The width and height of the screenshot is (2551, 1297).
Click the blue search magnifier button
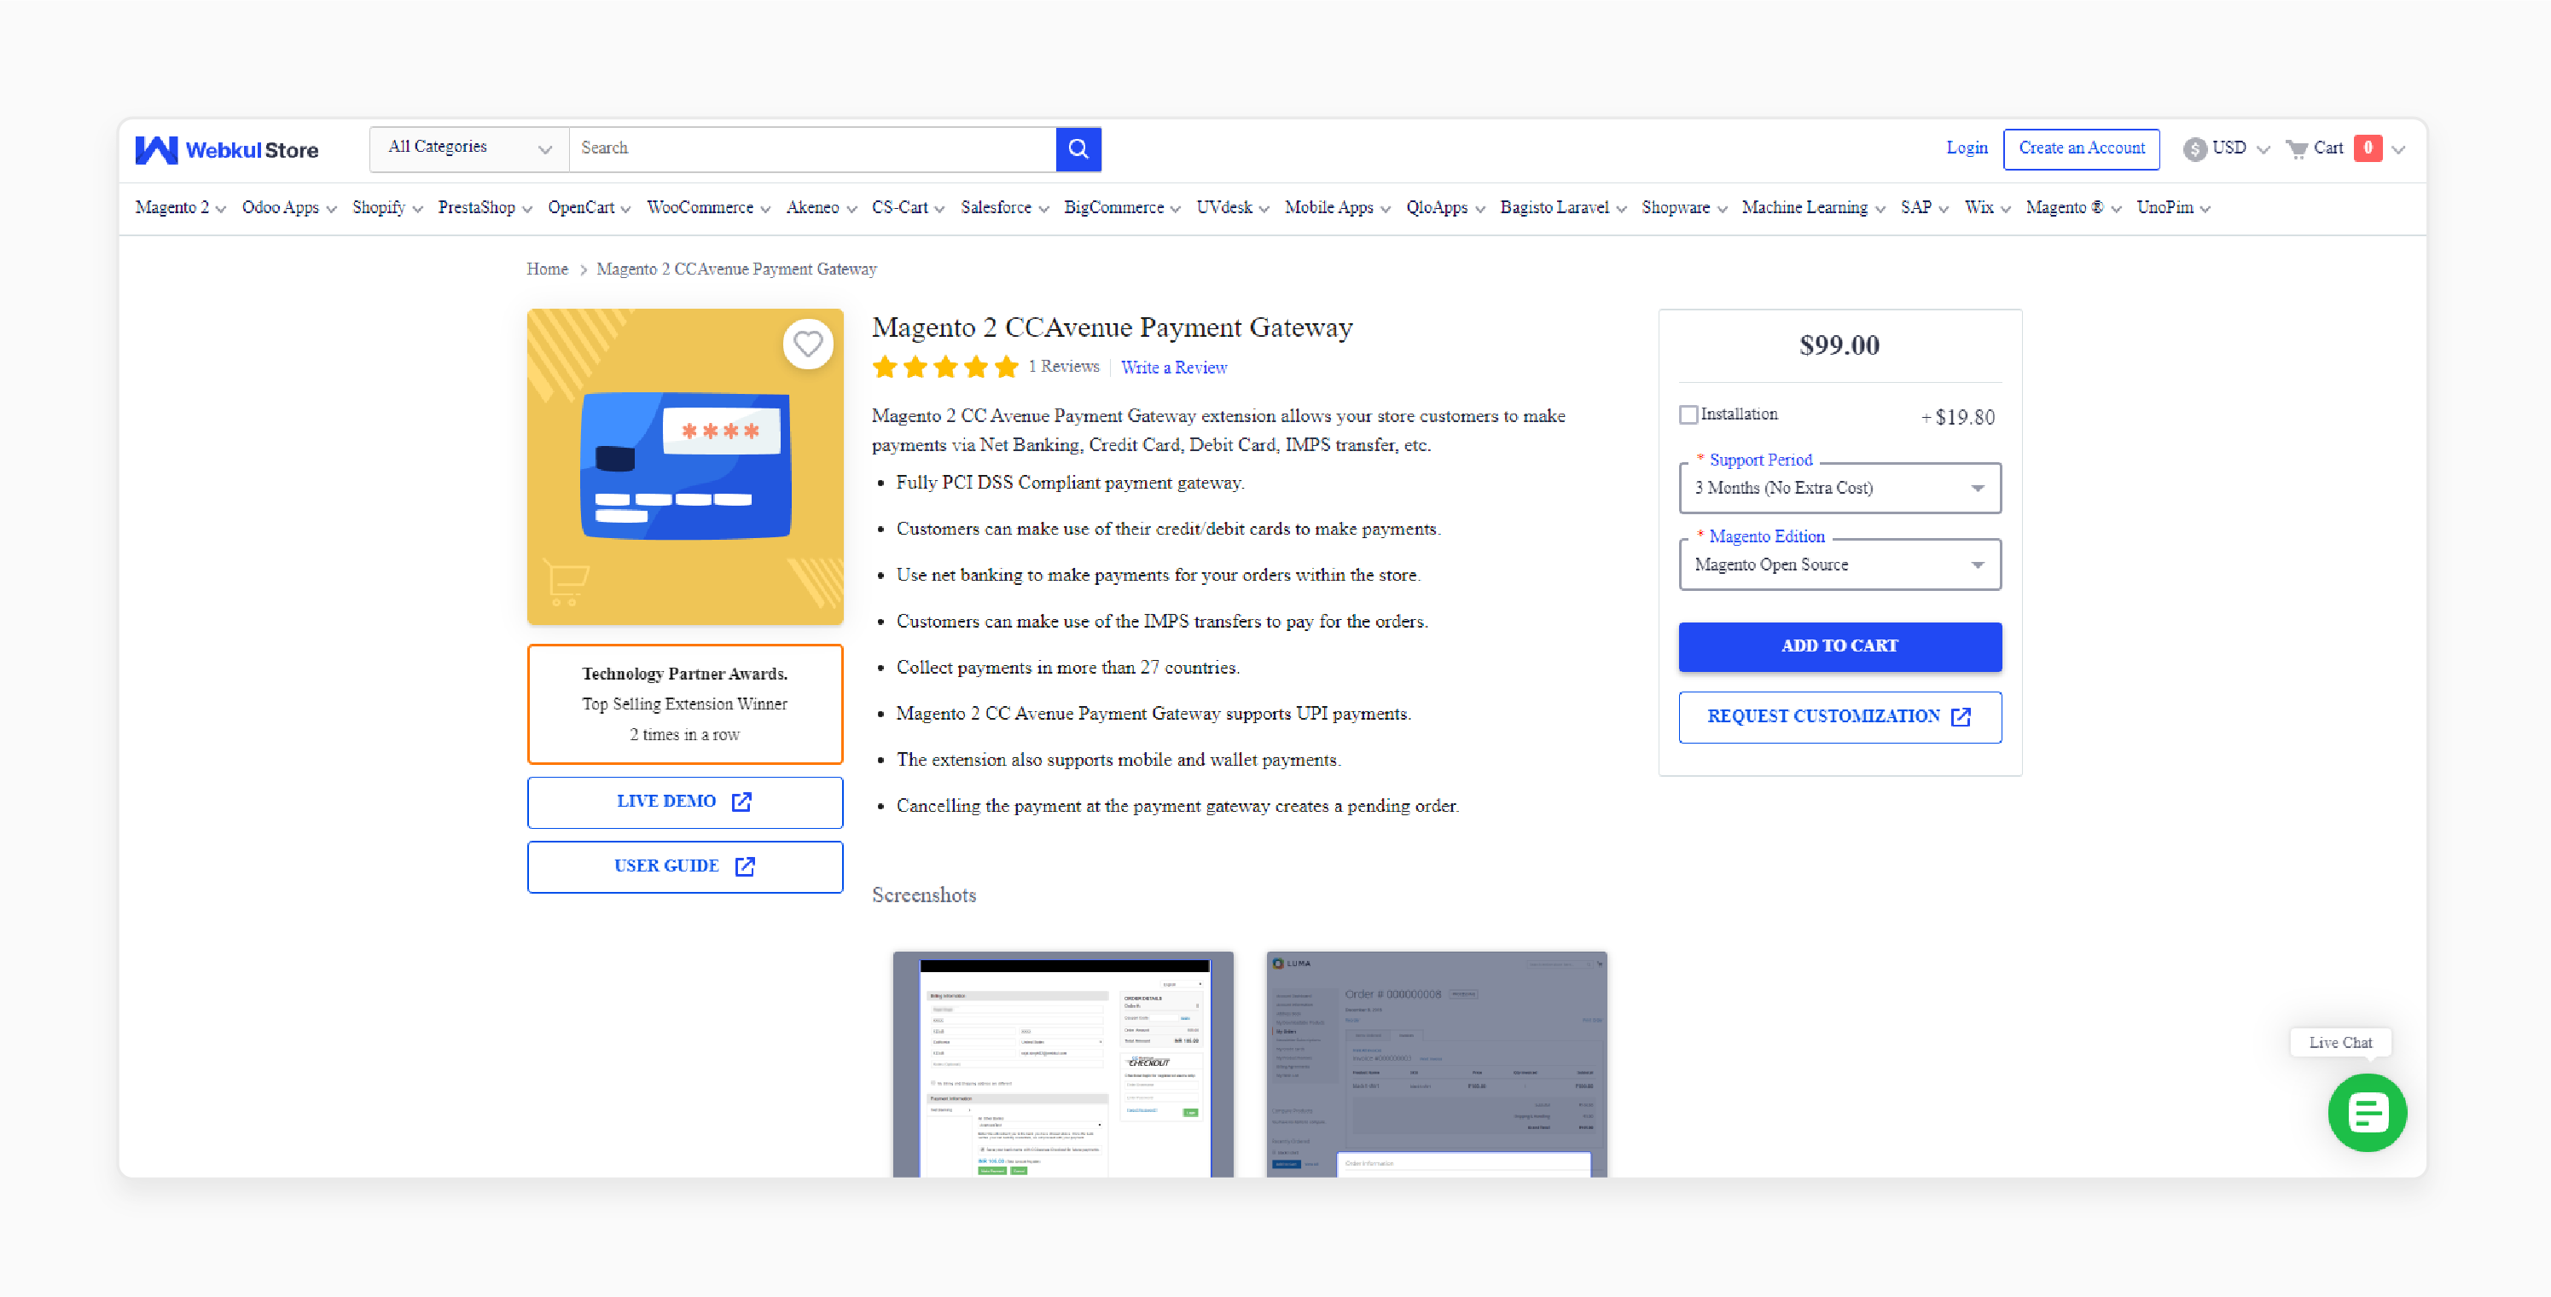(x=1078, y=148)
